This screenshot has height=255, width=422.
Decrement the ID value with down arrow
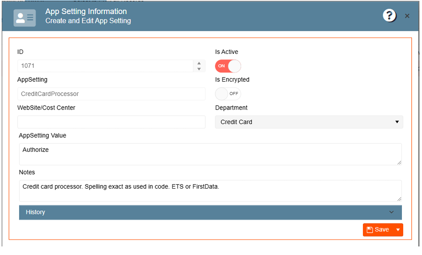[199, 69]
